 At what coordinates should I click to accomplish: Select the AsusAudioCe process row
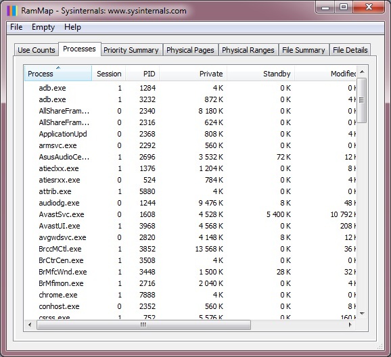191,157
